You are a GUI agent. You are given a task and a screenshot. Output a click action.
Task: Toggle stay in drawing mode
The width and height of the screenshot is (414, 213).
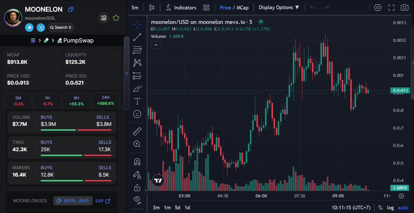click(137, 175)
